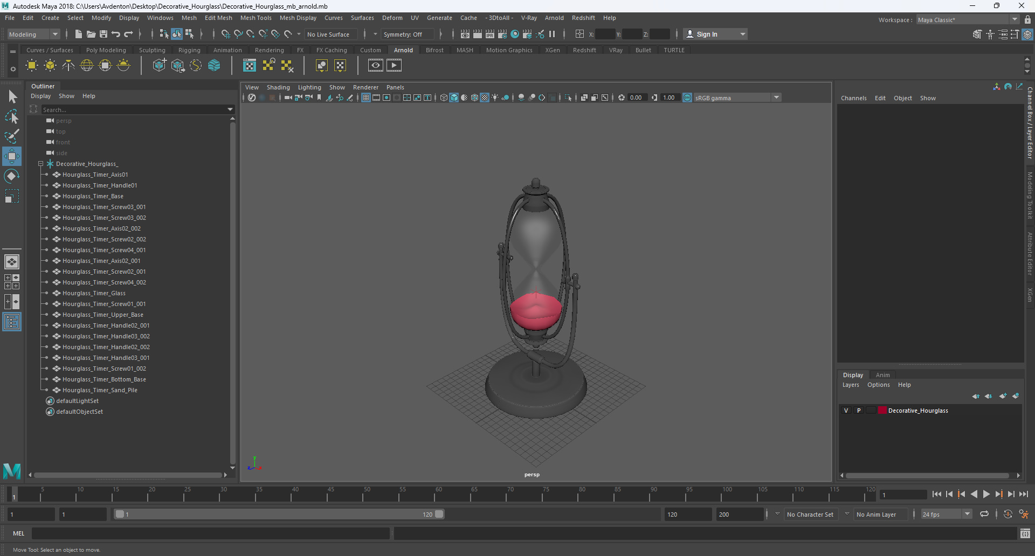This screenshot has height=556, width=1035.
Task: Open the Modeling menu set dropdown
Action: (x=33, y=34)
